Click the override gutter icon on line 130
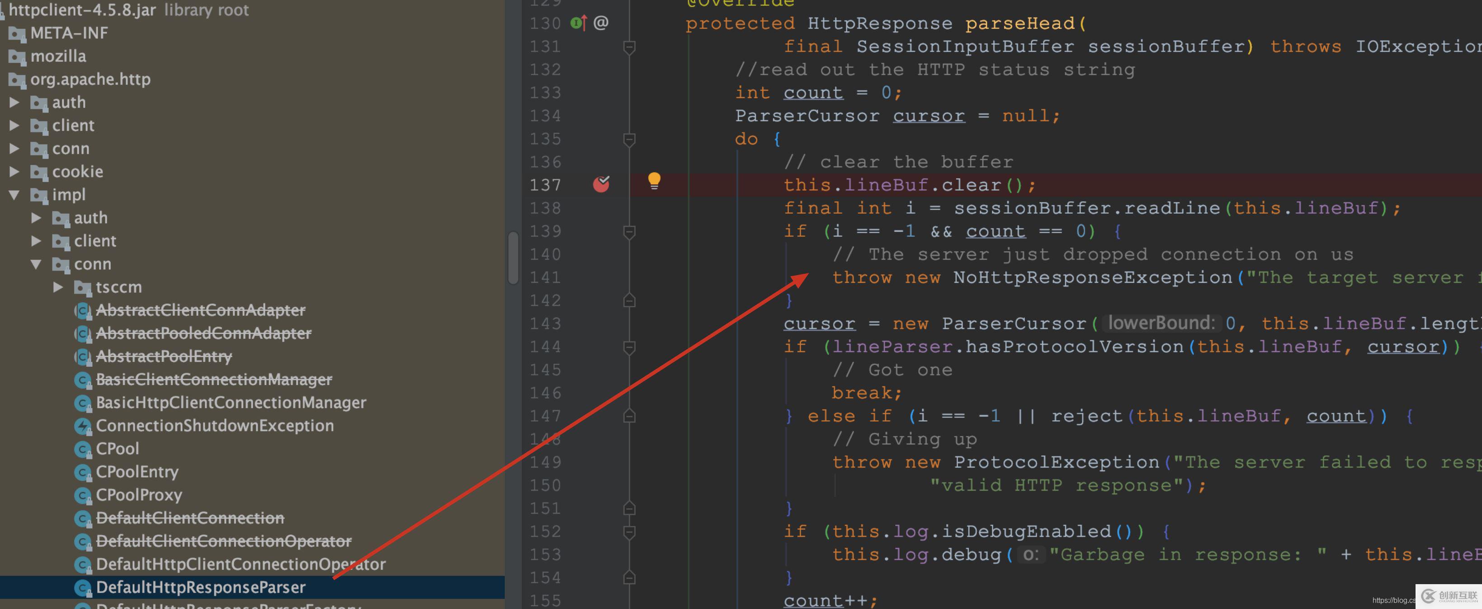The height and width of the screenshot is (609, 1482). click(x=578, y=23)
